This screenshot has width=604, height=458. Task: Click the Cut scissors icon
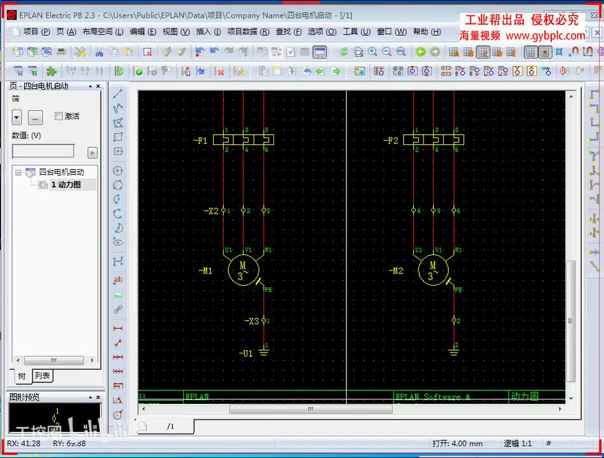[x=99, y=52]
